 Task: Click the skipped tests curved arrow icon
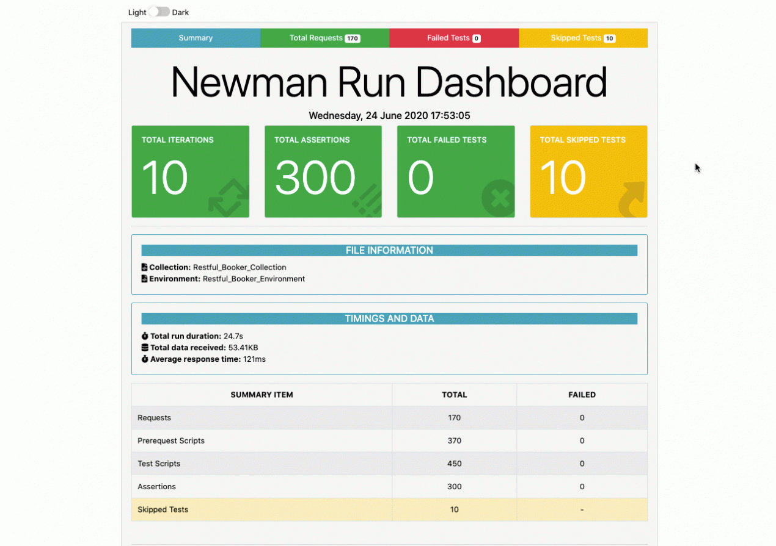tap(632, 199)
